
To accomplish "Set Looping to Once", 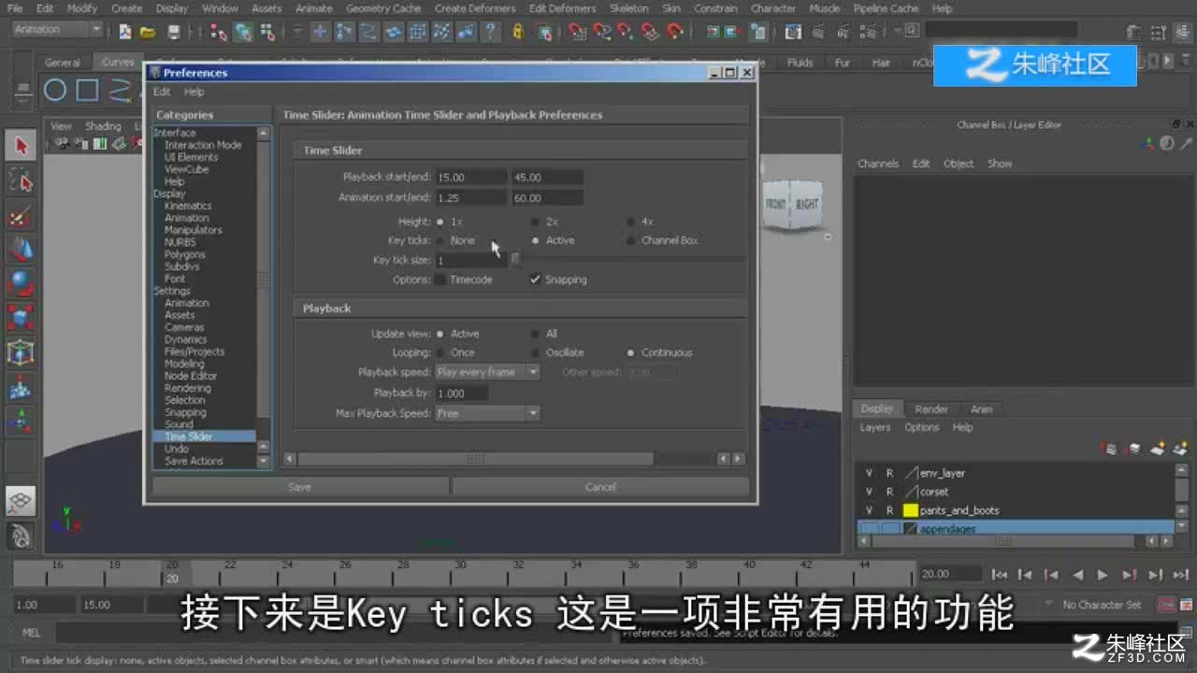I will point(440,352).
